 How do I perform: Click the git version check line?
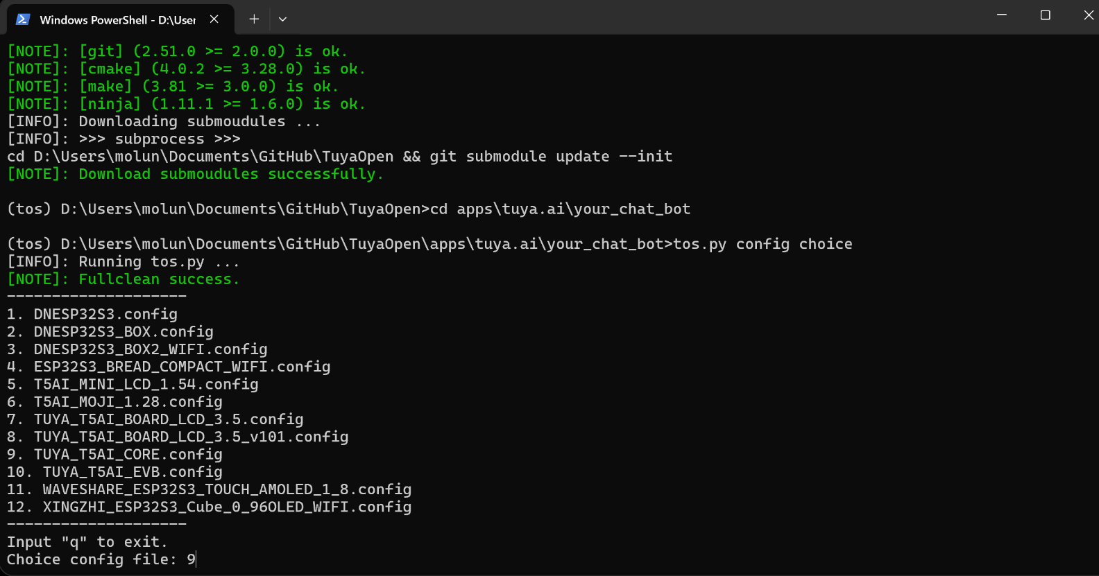tap(177, 51)
